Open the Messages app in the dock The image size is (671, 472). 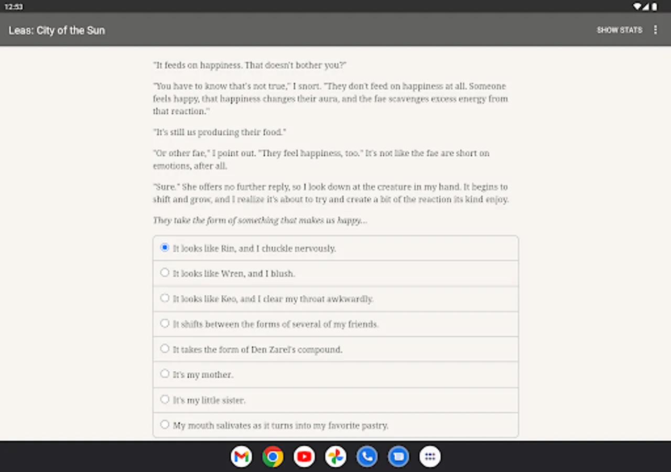tap(398, 457)
